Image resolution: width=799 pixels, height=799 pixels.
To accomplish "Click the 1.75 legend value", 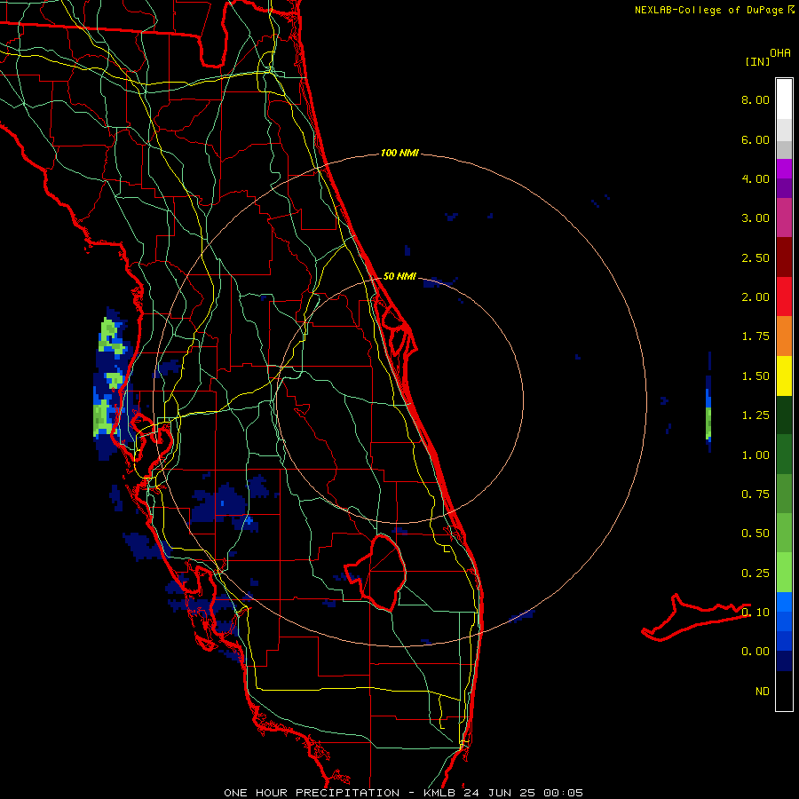I will (x=755, y=336).
